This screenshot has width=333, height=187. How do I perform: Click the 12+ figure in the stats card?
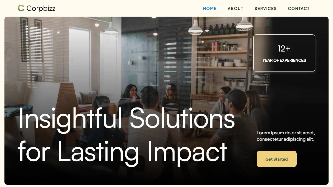point(284,49)
